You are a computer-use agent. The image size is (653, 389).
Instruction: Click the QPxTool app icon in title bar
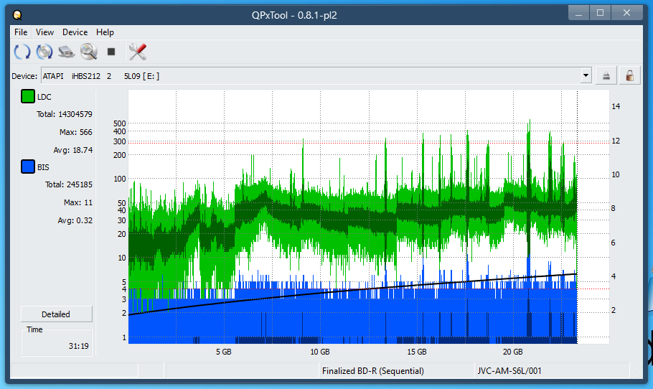(x=17, y=14)
